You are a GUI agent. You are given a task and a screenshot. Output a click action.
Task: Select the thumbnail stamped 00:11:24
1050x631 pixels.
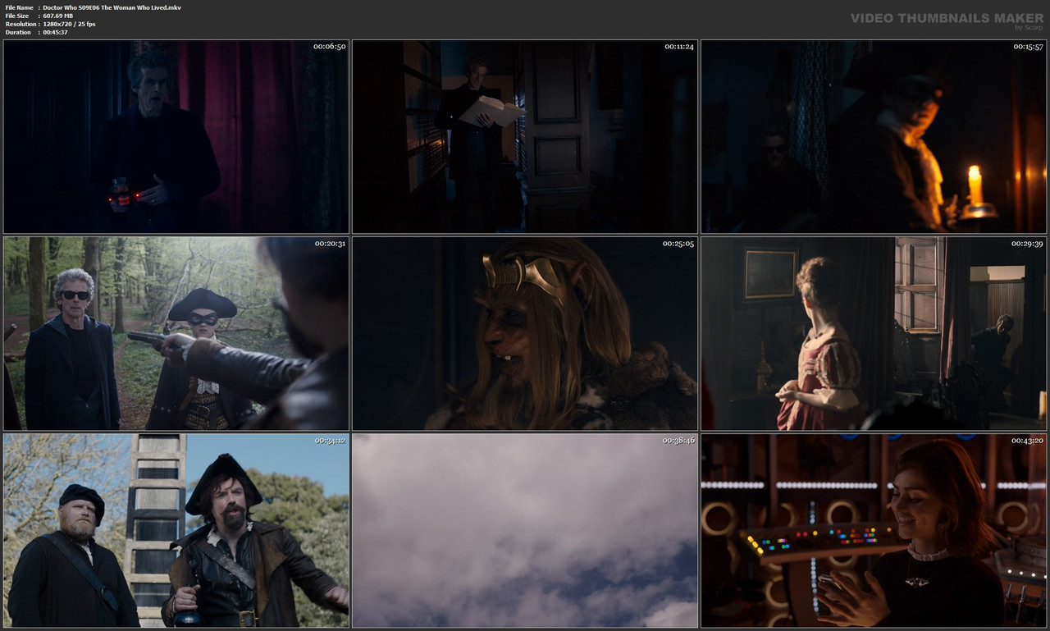pos(525,137)
